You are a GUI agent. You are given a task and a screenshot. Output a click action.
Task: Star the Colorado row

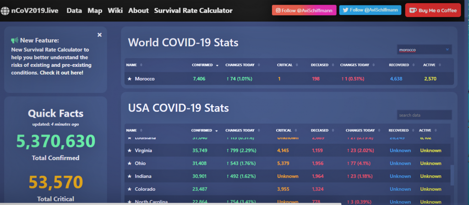coord(130,189)
